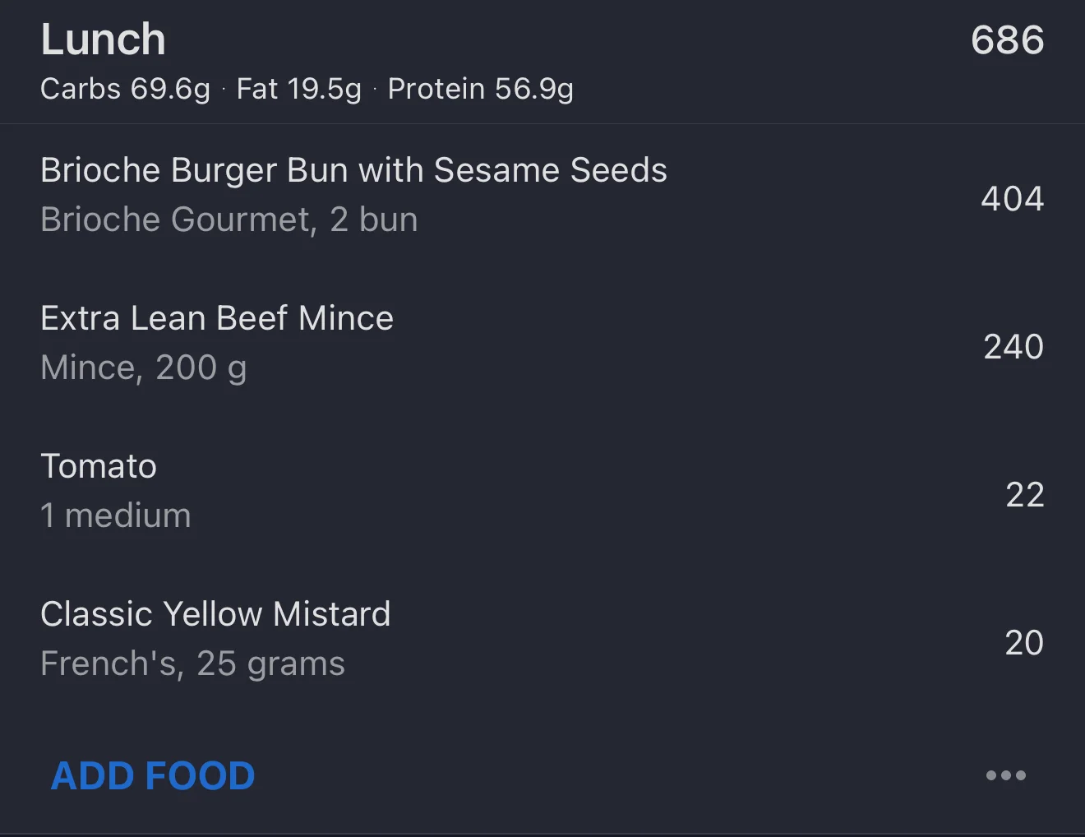Select the Lunch meal header title
This screenshot has height=837, width=1085.
point(103,39)
